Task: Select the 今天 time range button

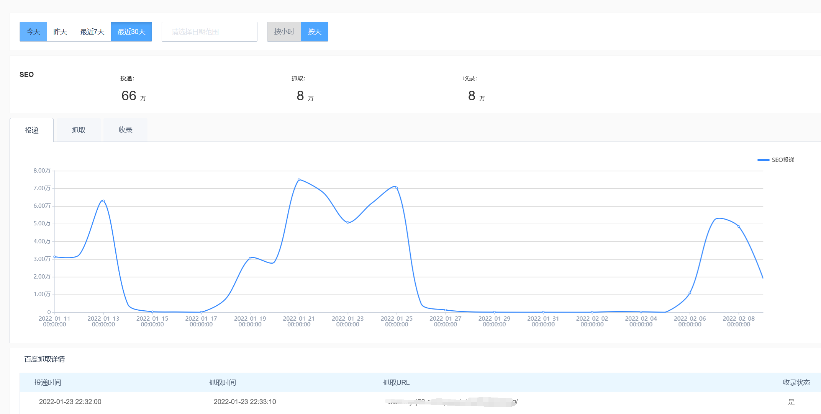Action: (x=33, y=32)
